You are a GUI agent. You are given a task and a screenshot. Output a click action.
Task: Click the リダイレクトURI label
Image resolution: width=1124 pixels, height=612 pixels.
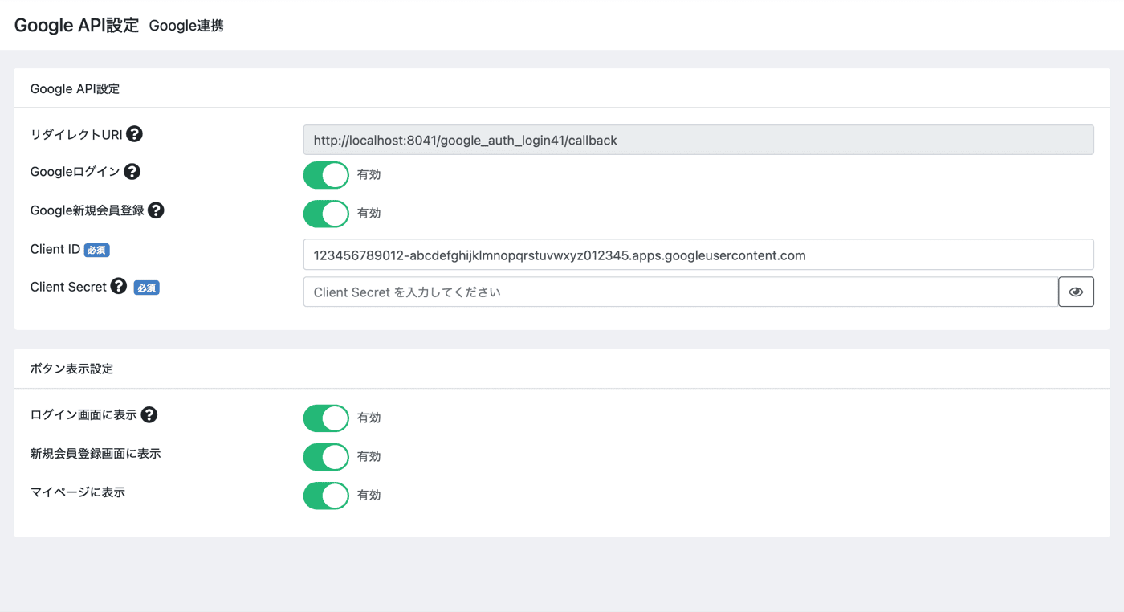(x=76, y=134)
